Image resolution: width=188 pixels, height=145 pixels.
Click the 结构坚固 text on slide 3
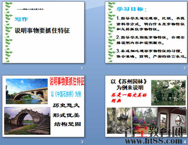67,124
